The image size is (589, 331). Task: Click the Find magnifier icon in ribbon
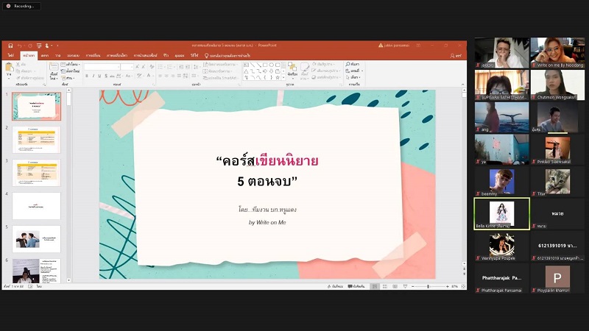(x=348, y=65)
